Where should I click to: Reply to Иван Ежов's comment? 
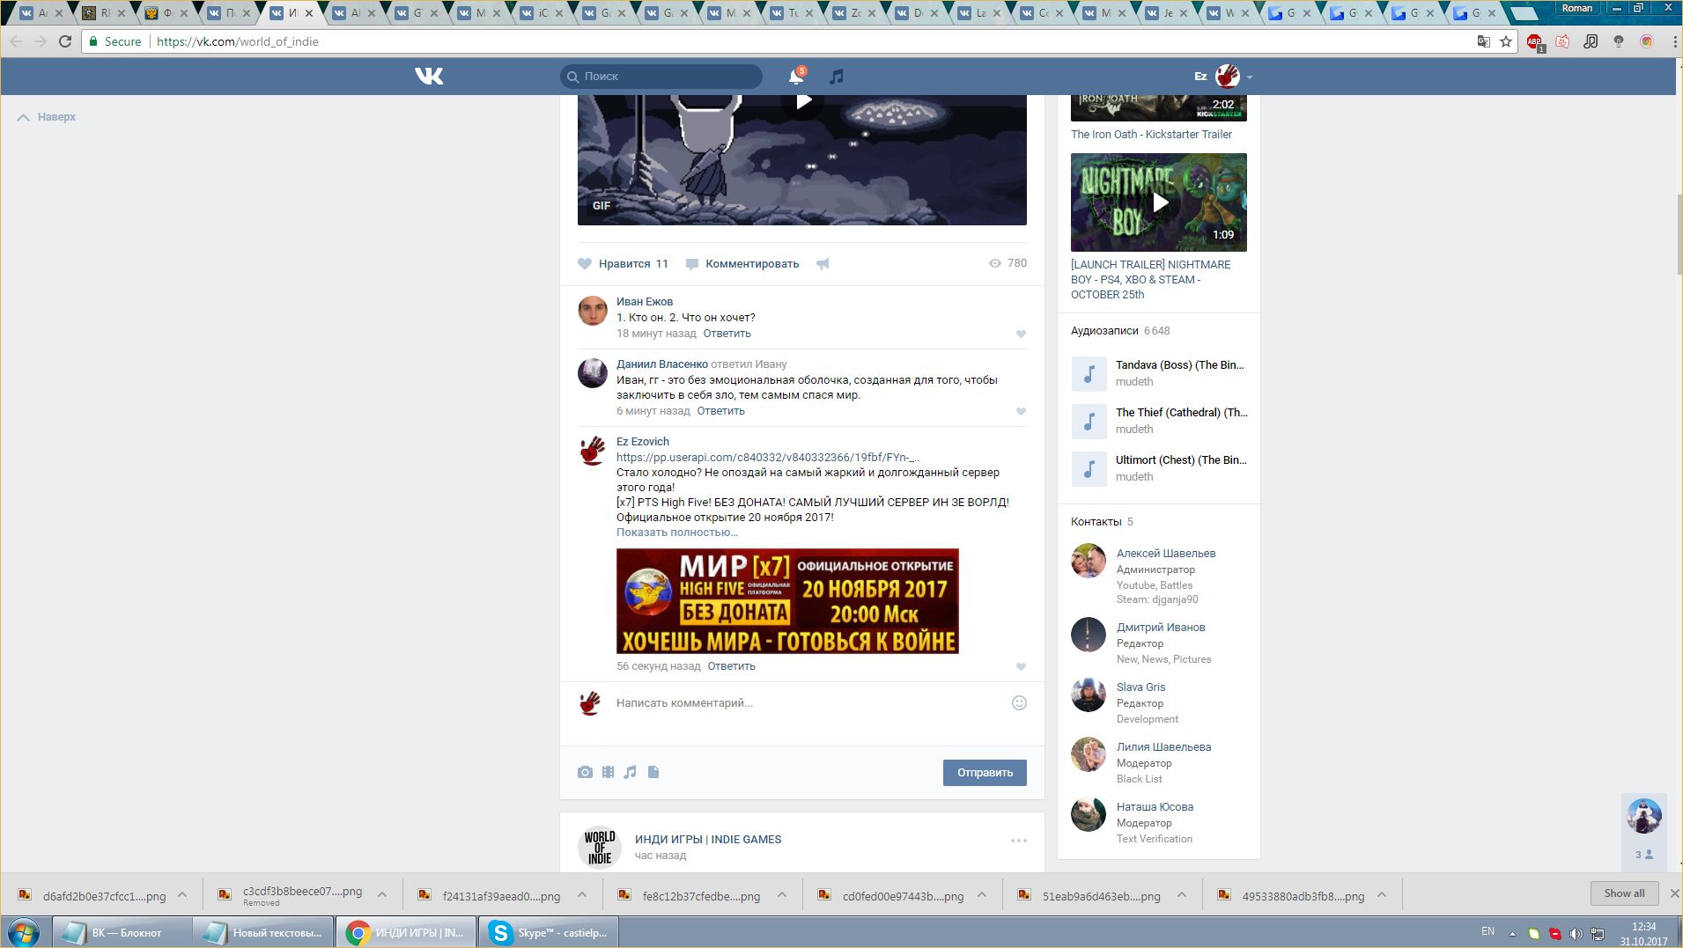(x=727, y=334)
